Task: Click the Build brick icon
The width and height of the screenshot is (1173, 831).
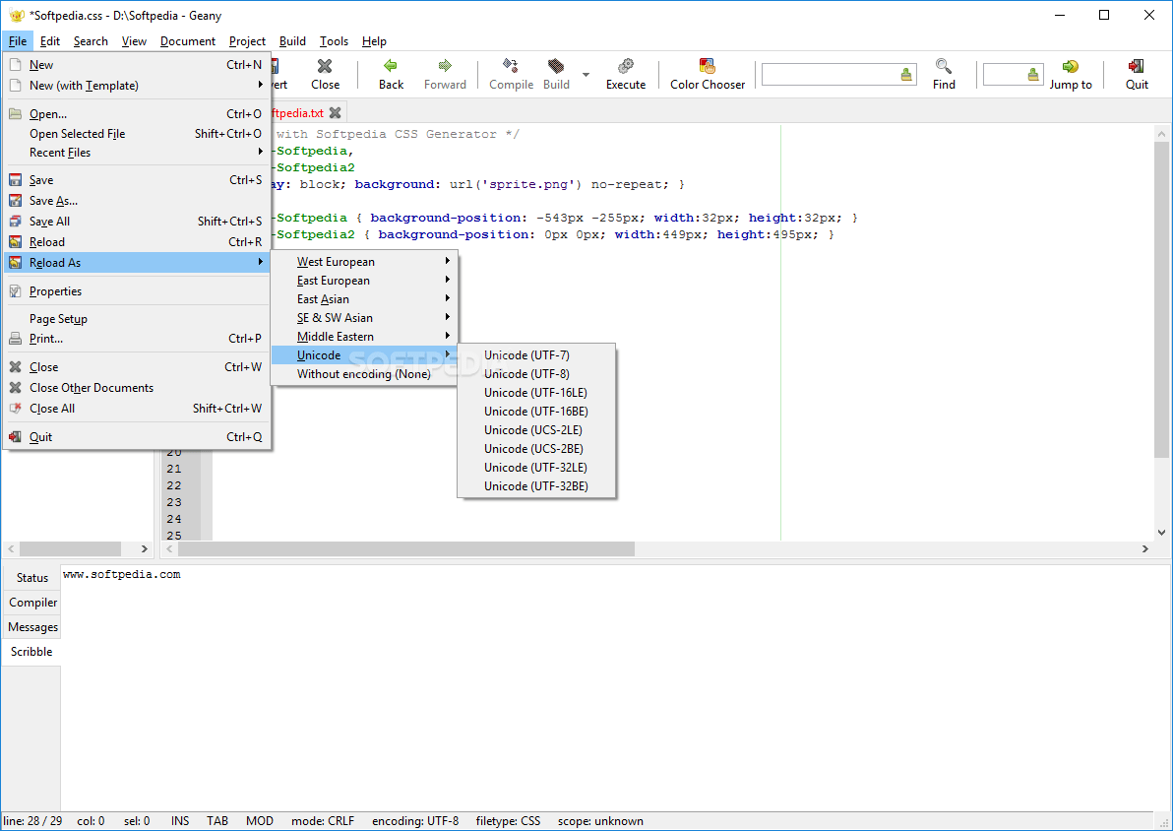Action: pyautogui.click(x=556, y=67)
